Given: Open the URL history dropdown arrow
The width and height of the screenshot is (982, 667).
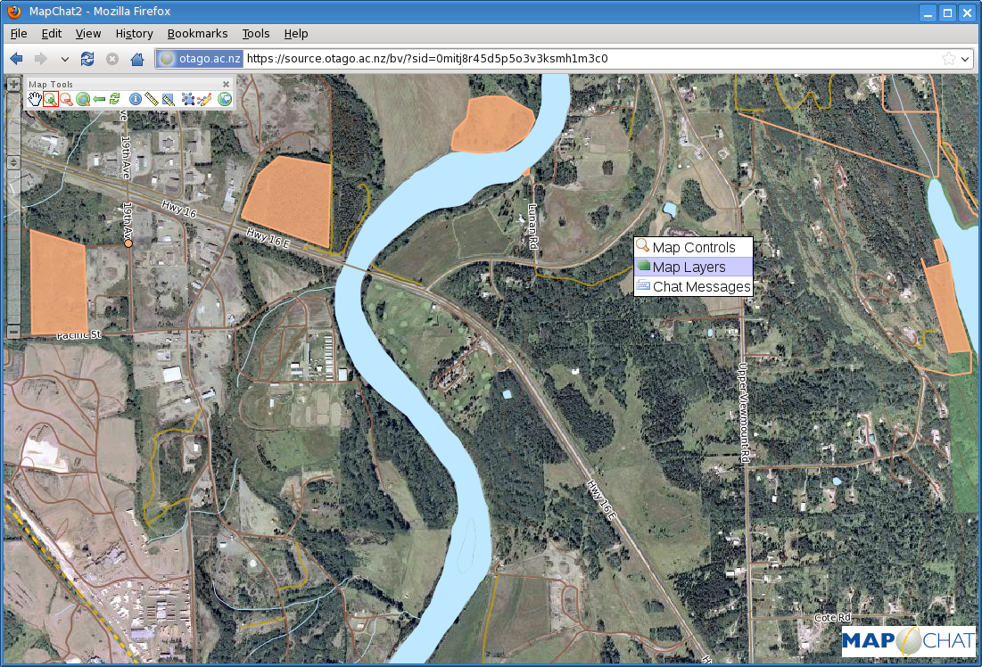Looking at the screenshot, I should tap(966, 59).
